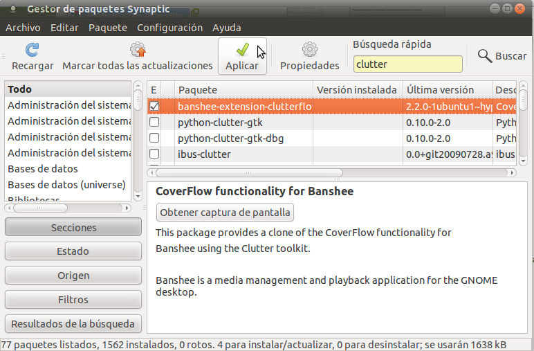Click the CoverFlow functionality for Banshee heading
This screenshot has width=534, height=351.
(255, 191)
